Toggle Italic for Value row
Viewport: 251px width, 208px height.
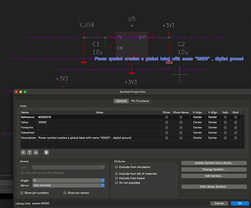(225, 122)
